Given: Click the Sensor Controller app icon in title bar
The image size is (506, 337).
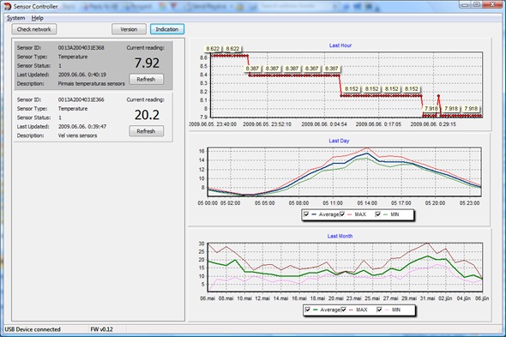Looking at the screenshot, I should pyautogui.click(x=7, y=6).
